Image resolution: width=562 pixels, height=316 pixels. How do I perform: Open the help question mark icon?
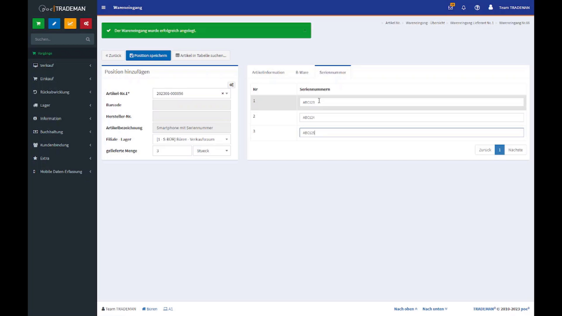[x=477, y=8]
